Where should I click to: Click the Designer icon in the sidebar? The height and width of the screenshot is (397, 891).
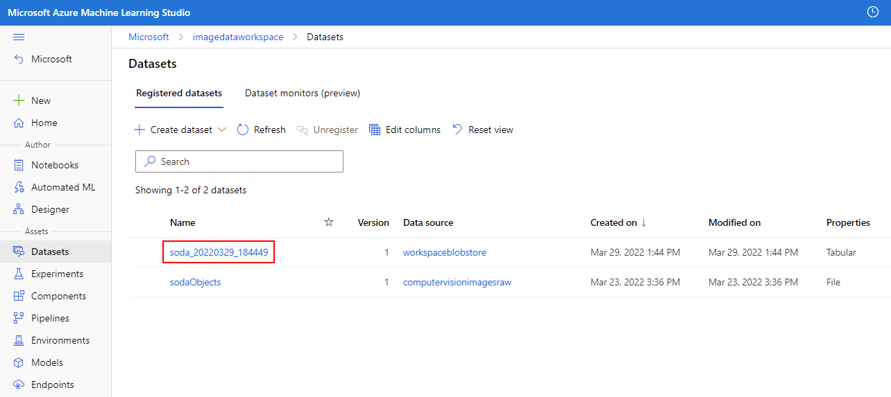(19, 209)
